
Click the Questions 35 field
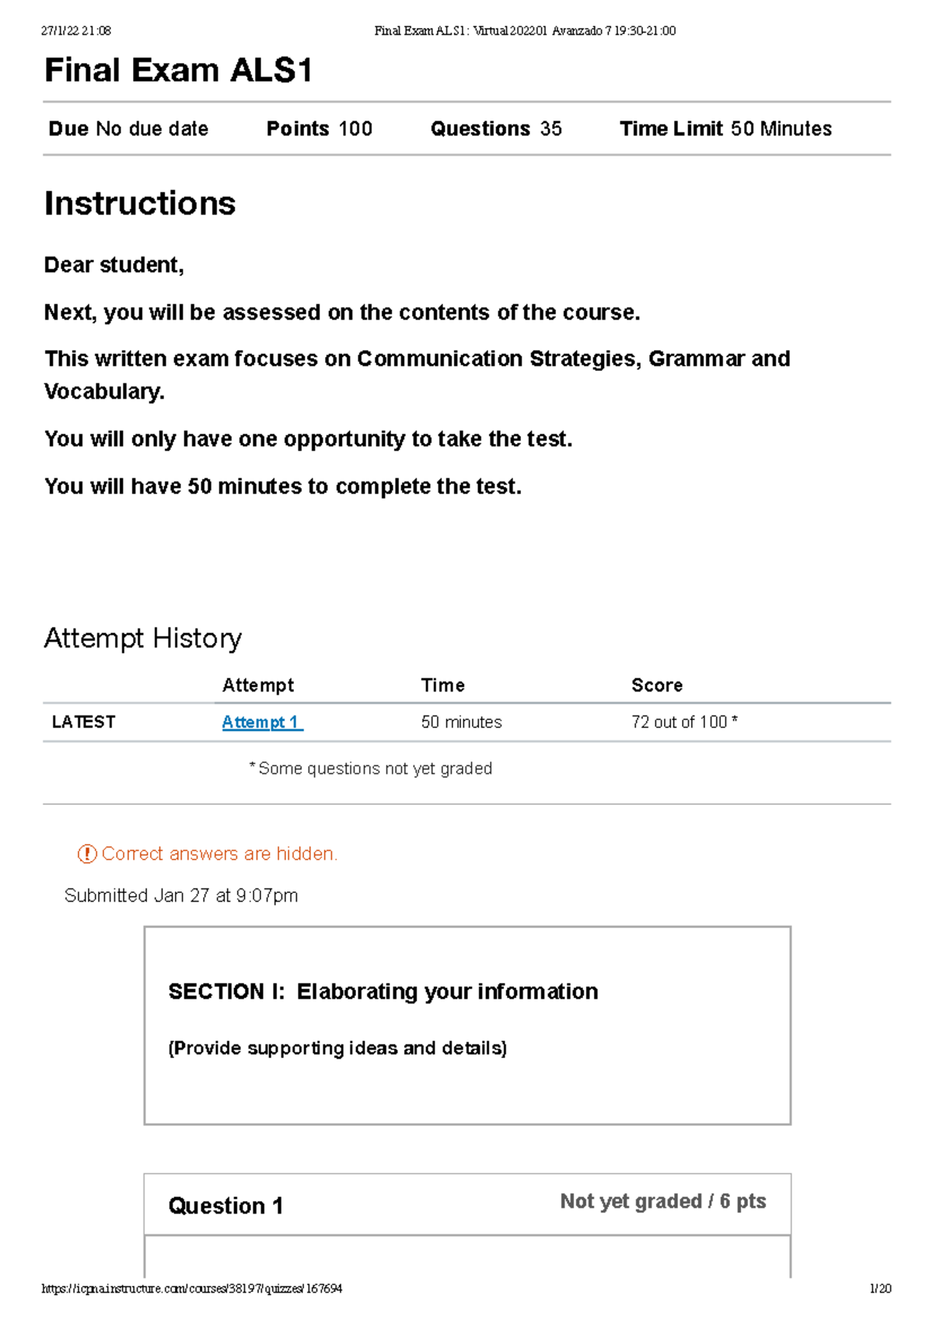[x=496, y=129]
